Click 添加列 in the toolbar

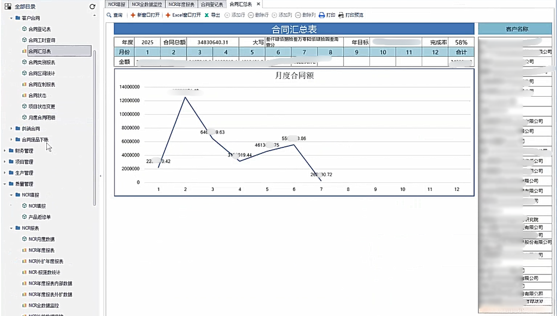tap(282, 15)
